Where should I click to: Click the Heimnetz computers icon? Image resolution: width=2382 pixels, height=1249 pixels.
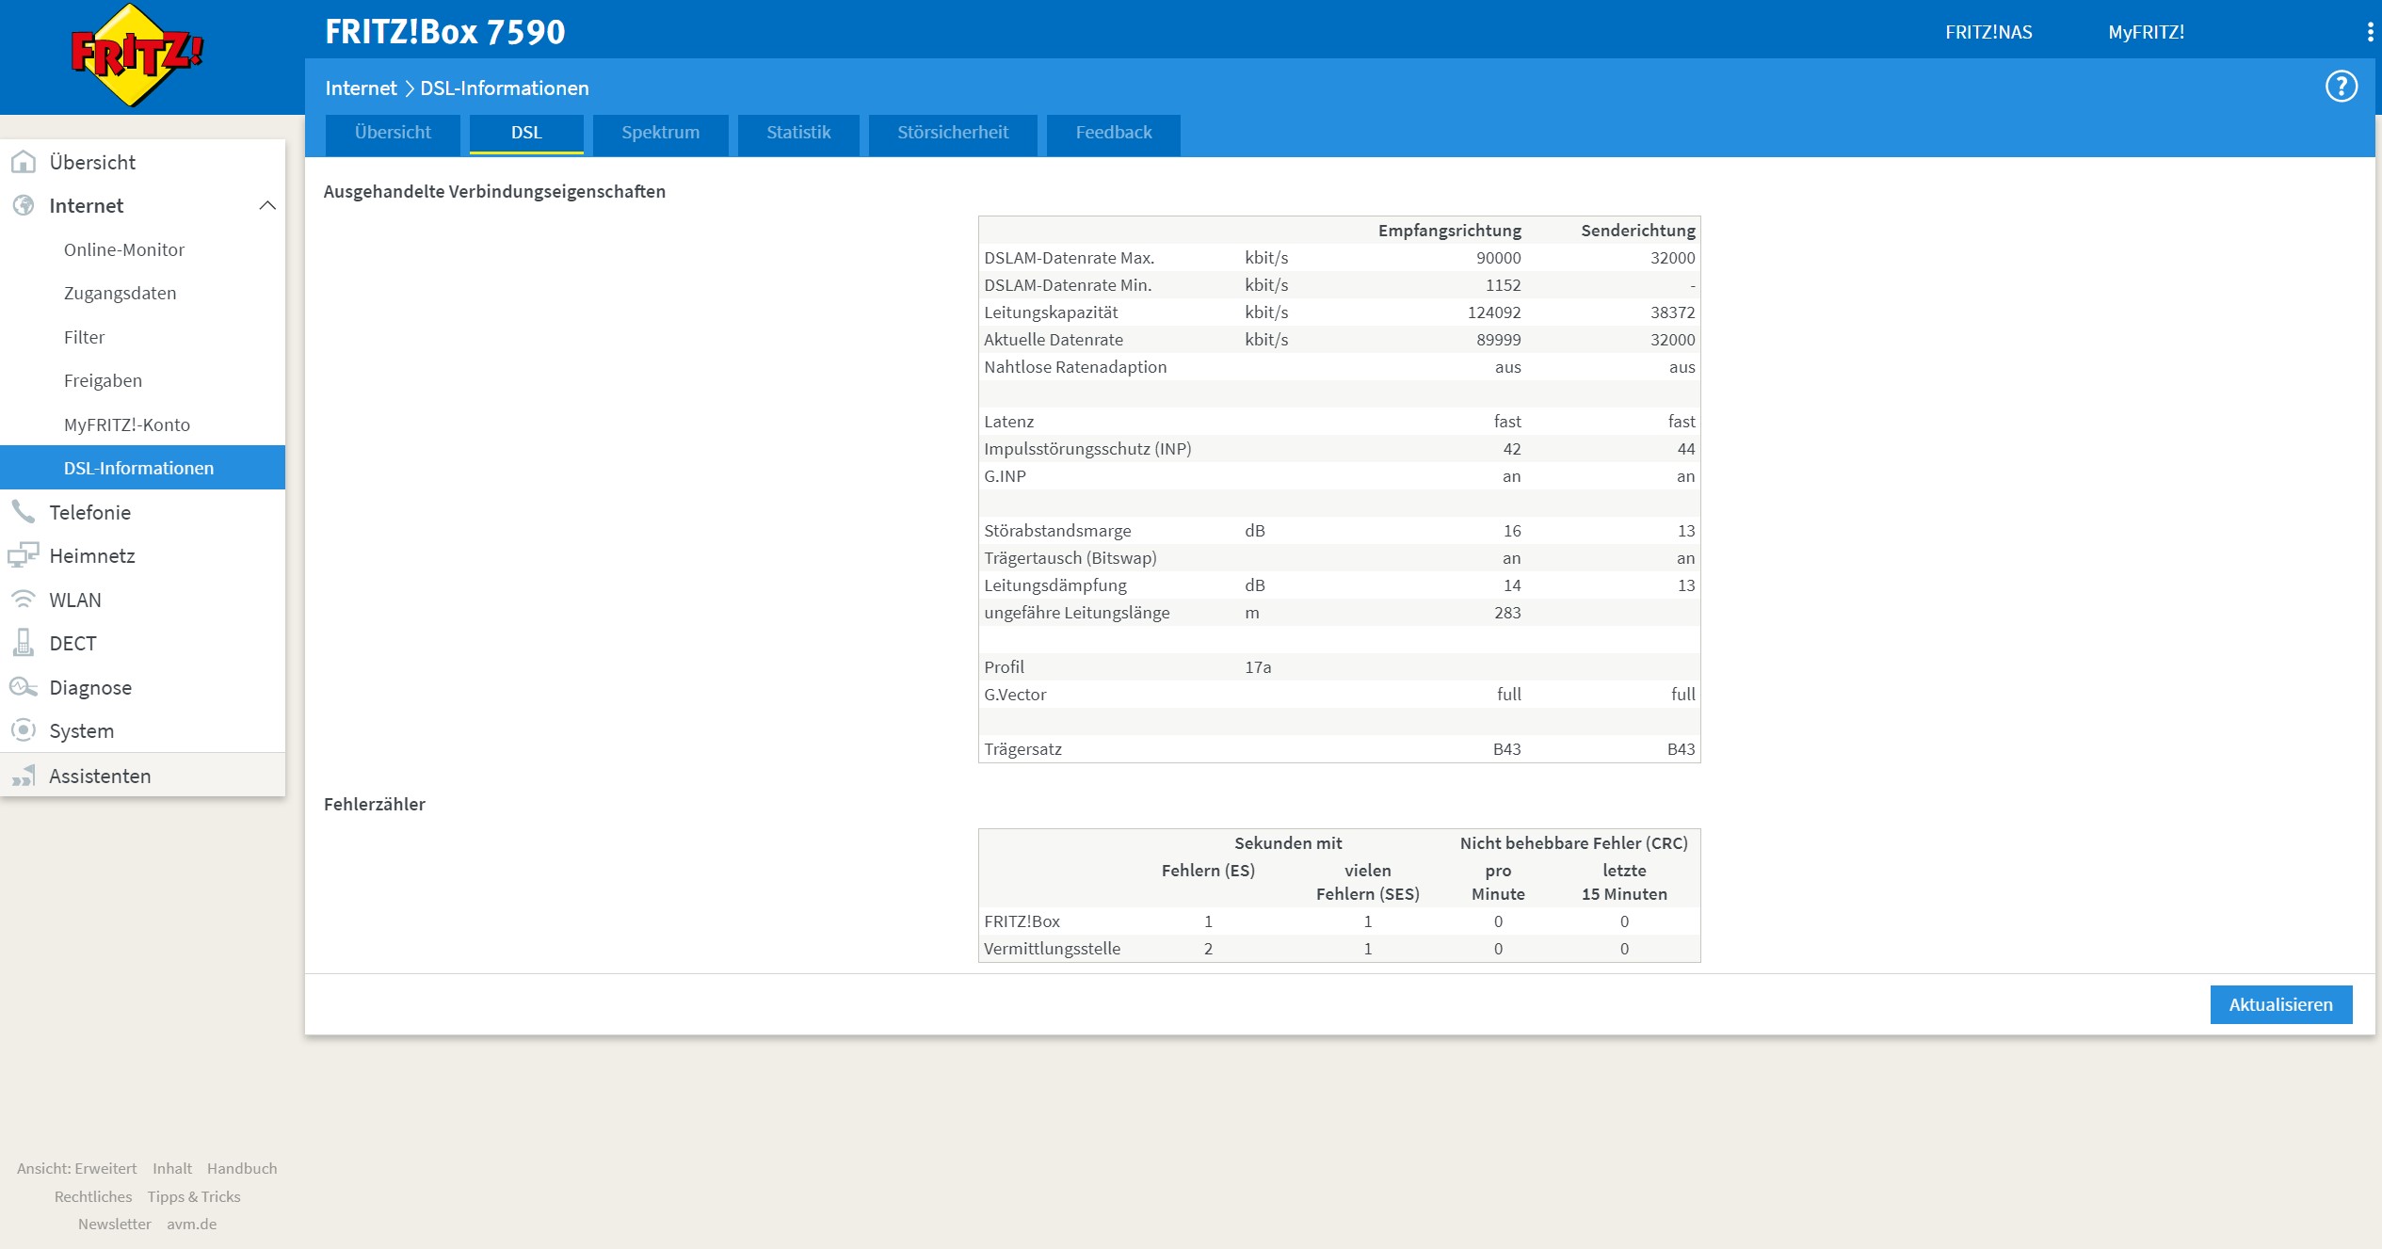[24, 555]
